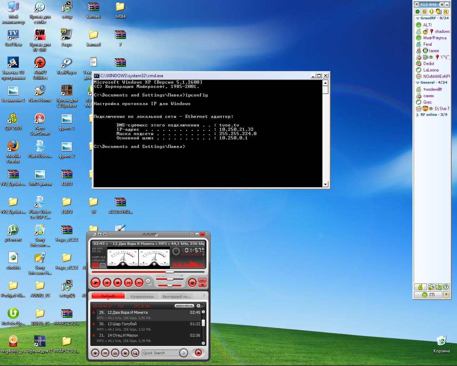Viewport: 457px width, 366px height.
Task: Click the Quick Search field in AIMP
Action: click(x=160, y=353)
